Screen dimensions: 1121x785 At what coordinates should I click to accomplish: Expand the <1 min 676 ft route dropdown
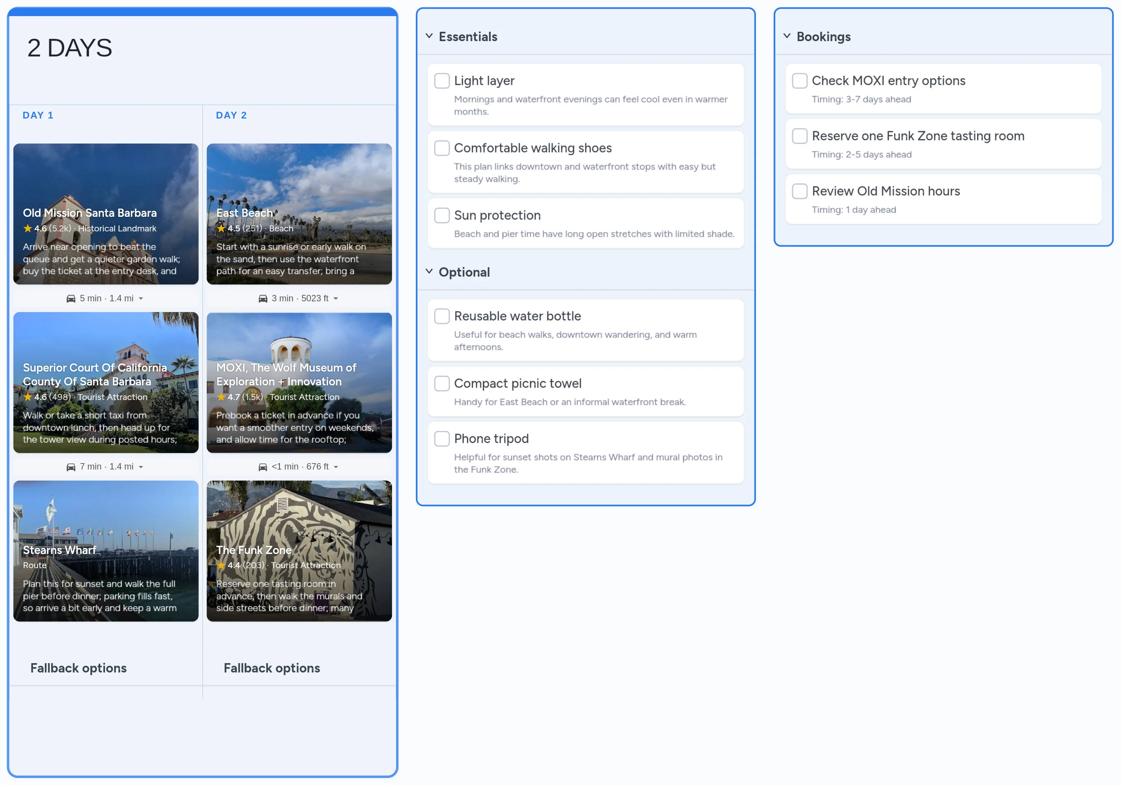point(336,467)
